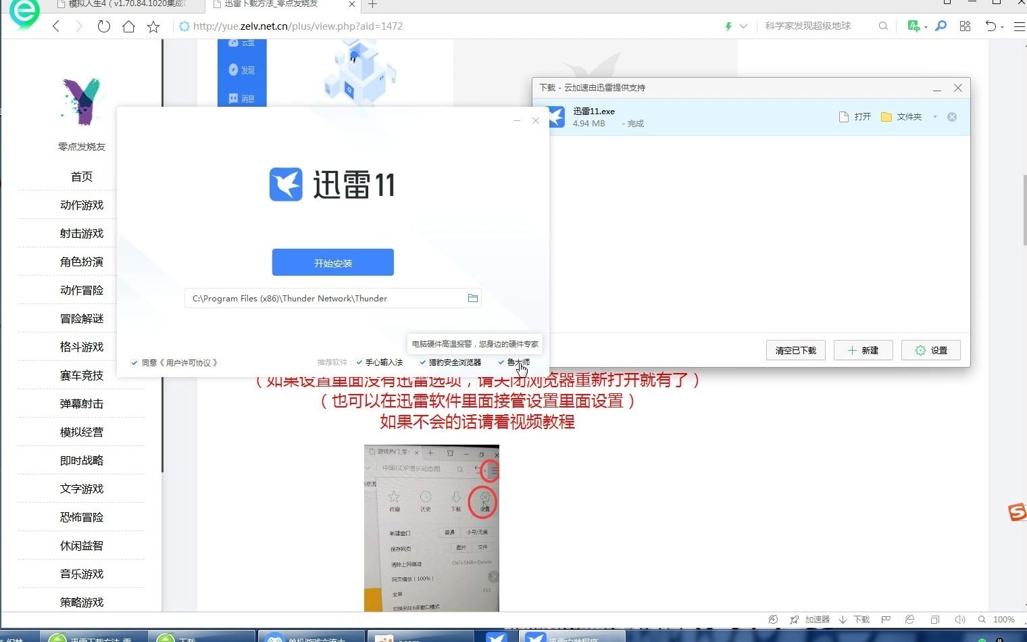Expand the undo arrow dropdown
1027x642 pixels.
1002,27
